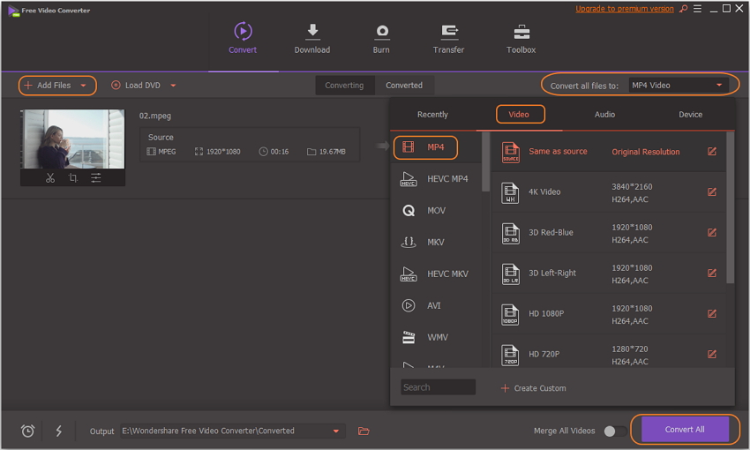The width and height of the screenshot is (750, 450).
Task: Open the MP4 Video format dropdown
Action: [678, 85]
